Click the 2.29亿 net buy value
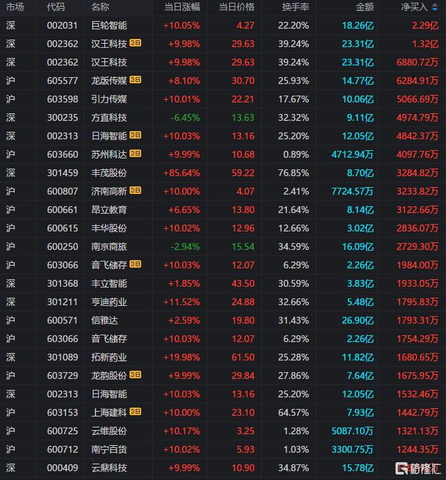This screenshot has width=446, height=480. (x=426, y=25)
